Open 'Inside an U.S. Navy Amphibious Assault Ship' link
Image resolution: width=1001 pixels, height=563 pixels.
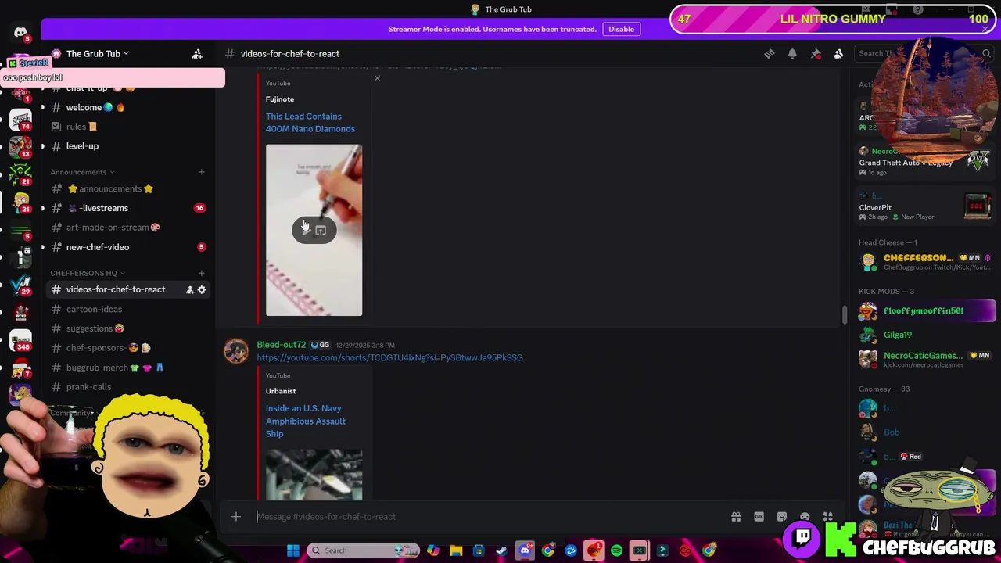305,421
